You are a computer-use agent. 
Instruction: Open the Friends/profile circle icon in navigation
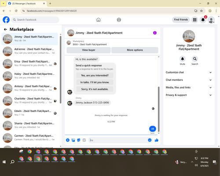click(x=119, y=20)
